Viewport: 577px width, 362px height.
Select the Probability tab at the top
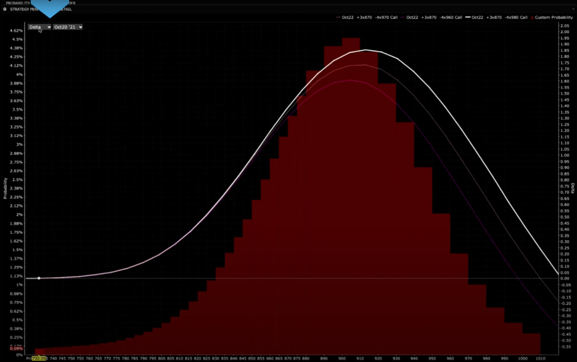[x=18, y=3]
